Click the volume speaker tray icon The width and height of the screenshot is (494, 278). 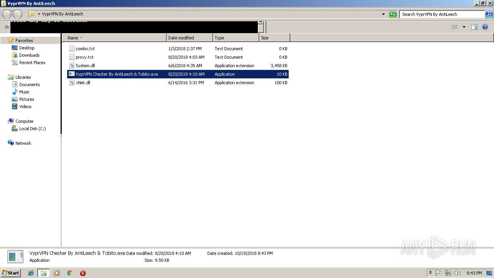457,273
